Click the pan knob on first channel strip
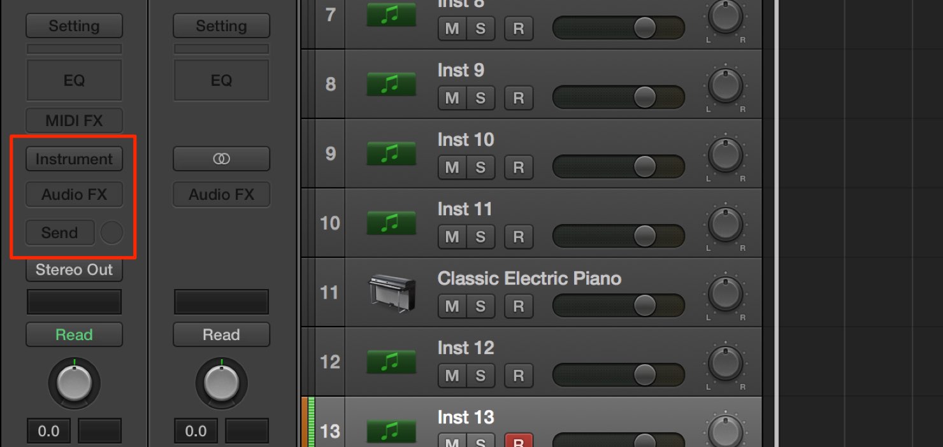Screen dimensions: 943x447 pyautogui.click(x=74, y=383)
